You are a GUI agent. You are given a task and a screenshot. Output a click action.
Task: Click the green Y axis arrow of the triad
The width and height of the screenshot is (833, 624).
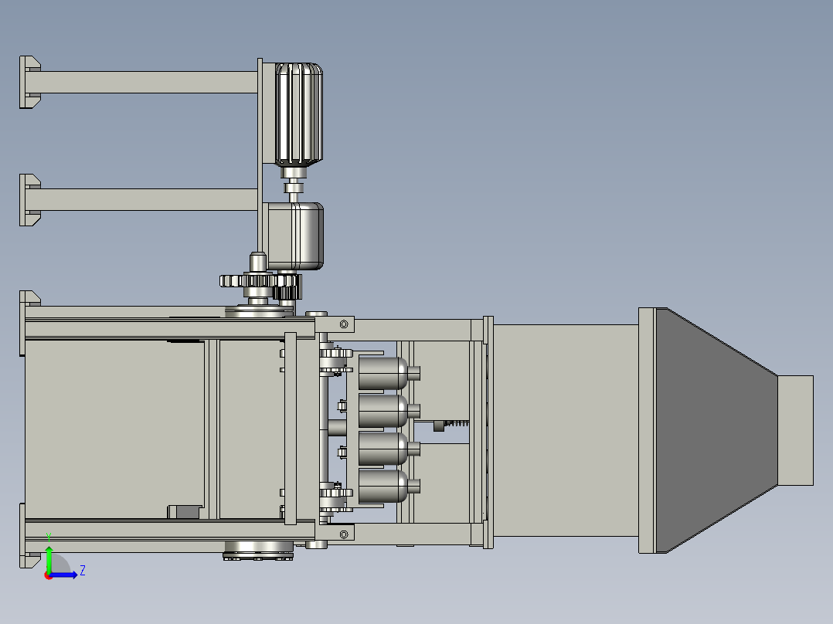click(49, 558)
